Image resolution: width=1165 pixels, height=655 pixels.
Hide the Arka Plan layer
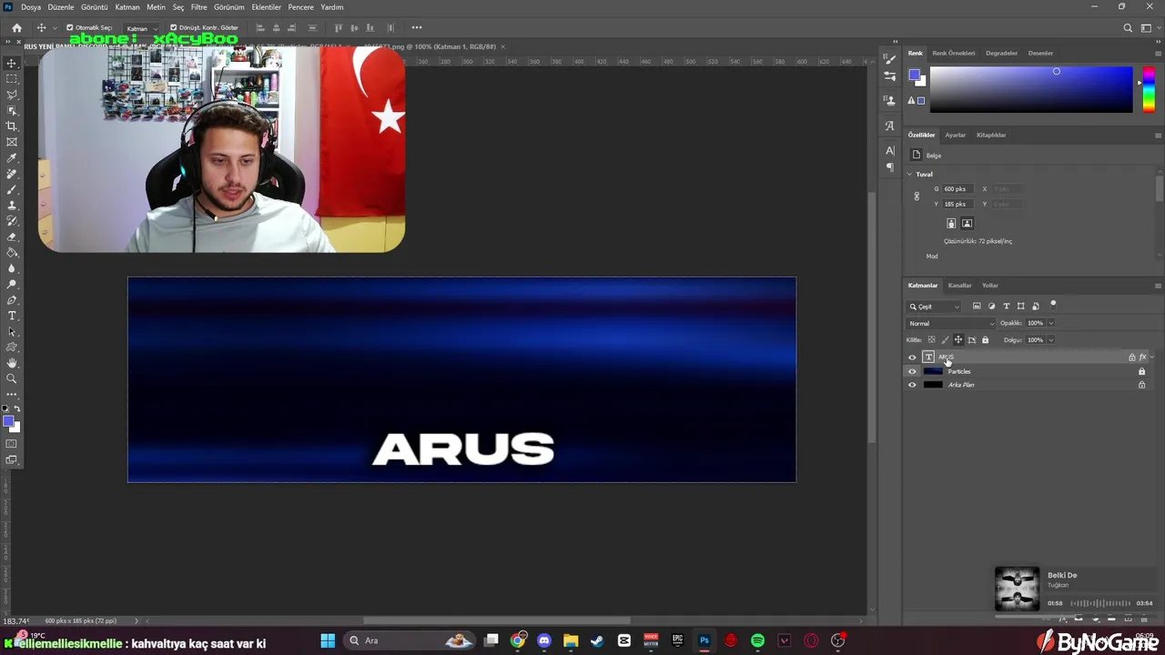[x=912, y=385]
